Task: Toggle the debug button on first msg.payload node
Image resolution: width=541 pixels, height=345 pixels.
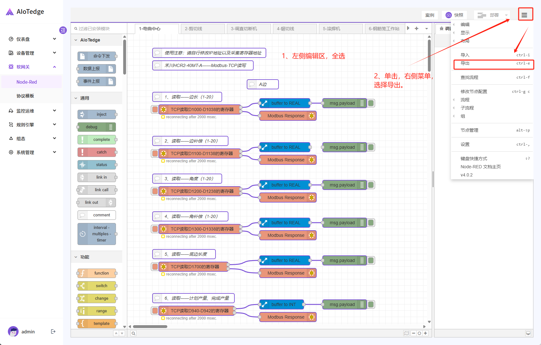Action: click(x=371, y=103)
